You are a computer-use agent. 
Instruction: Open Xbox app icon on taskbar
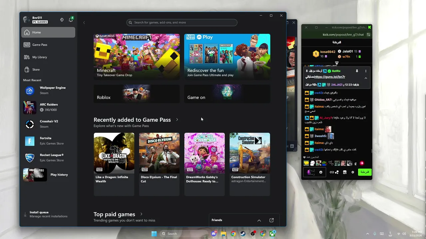pos(273,234)
